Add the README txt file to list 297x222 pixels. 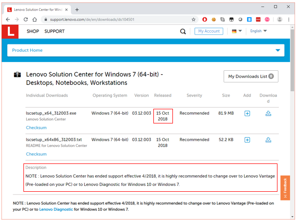247,140
